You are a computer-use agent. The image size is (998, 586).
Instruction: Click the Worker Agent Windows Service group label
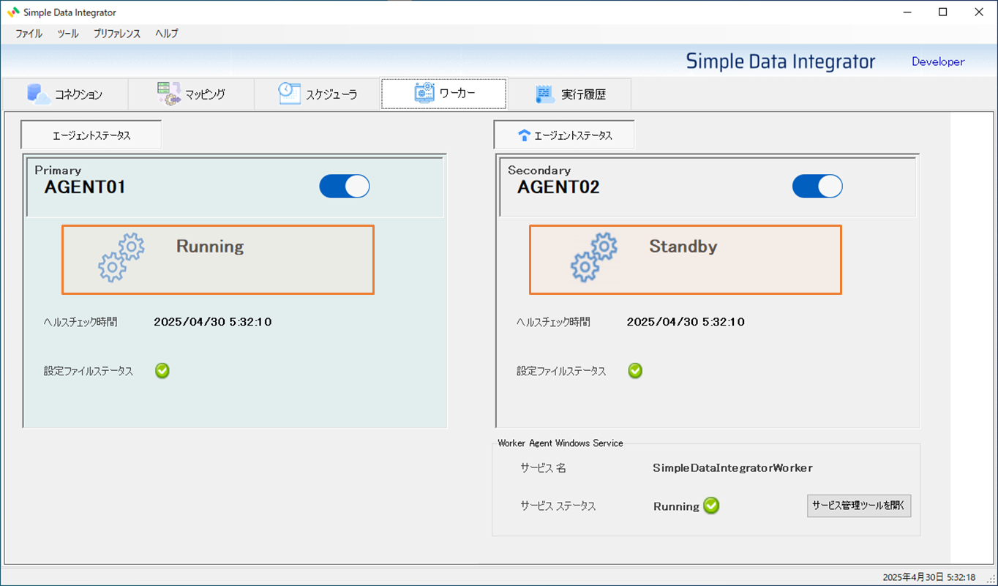pos(560,443)
